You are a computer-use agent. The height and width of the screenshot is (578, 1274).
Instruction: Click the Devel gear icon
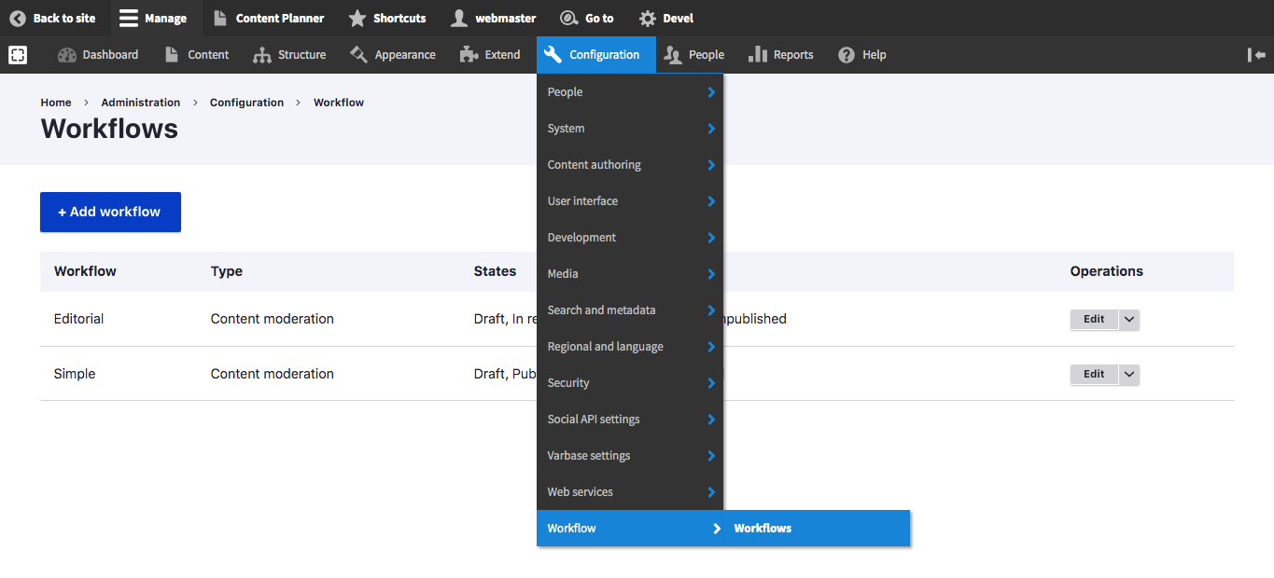pos(648,18)
